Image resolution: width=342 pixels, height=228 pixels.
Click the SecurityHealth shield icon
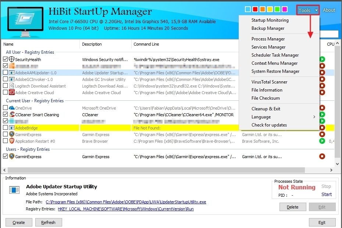click(x=11, y=59)
